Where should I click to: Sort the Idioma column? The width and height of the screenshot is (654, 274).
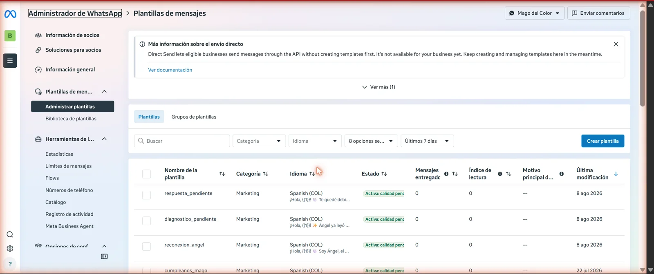312,174
